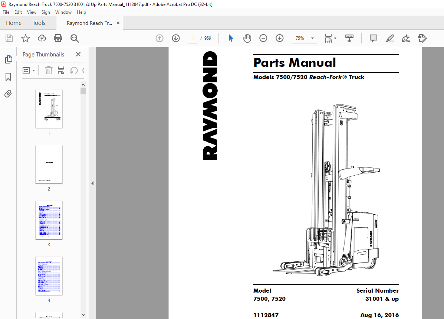Switch to the Tools tab

click(x=39, y=23)
